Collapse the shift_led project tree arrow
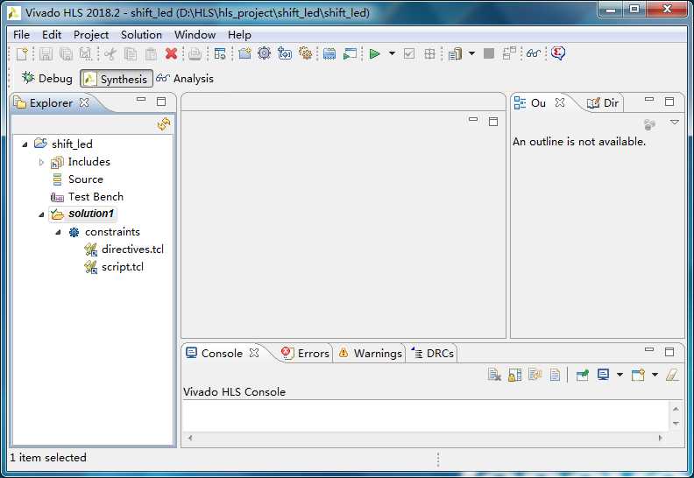694x478 pixels. point(25,144)
